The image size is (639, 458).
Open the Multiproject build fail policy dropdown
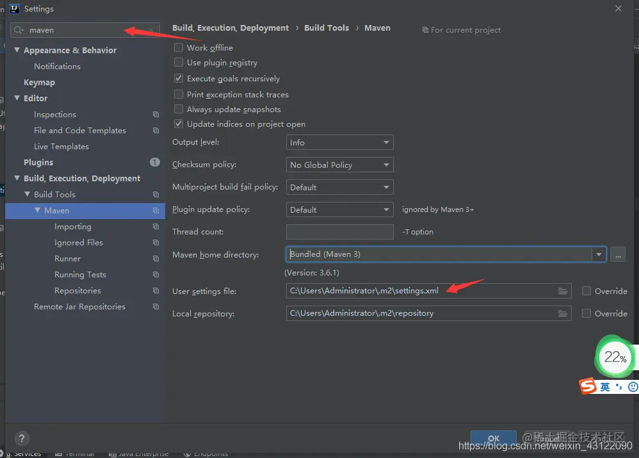(x=339, y=187)
